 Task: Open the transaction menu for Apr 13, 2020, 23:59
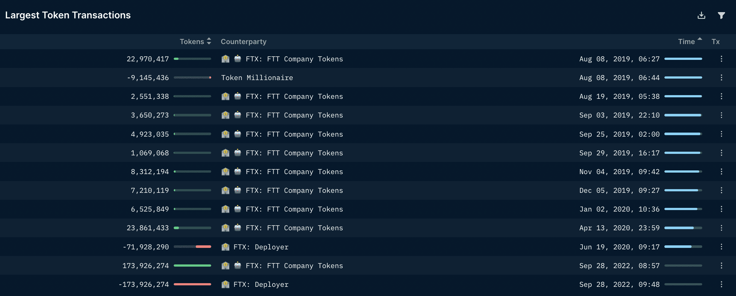point(721,228)
